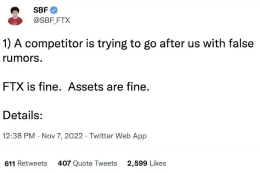Click the number 611 retweet count

tap(10, 163)
